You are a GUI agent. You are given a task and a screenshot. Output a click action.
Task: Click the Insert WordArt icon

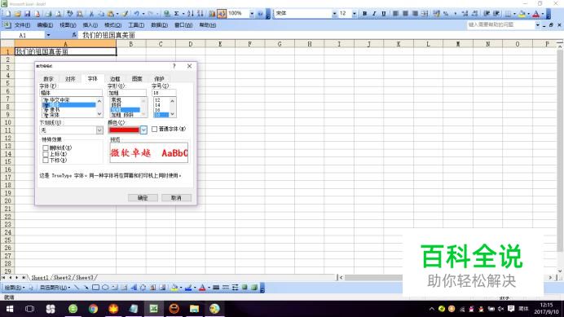tap(134, 288)
